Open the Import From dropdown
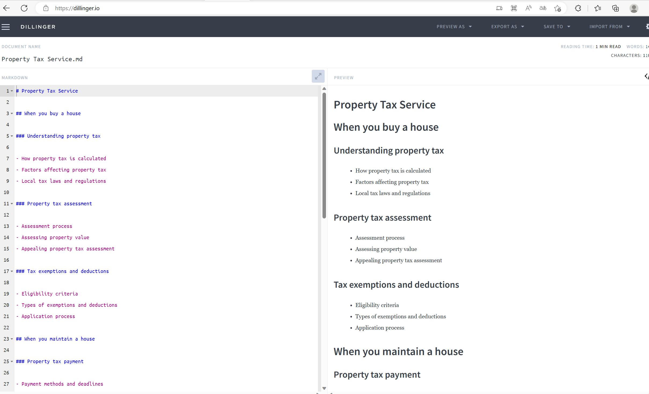The width and height of the screenshot is (649, 394). coord(609,27)
